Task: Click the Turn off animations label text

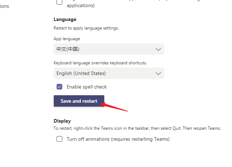Action: click(x=118, y=139)
